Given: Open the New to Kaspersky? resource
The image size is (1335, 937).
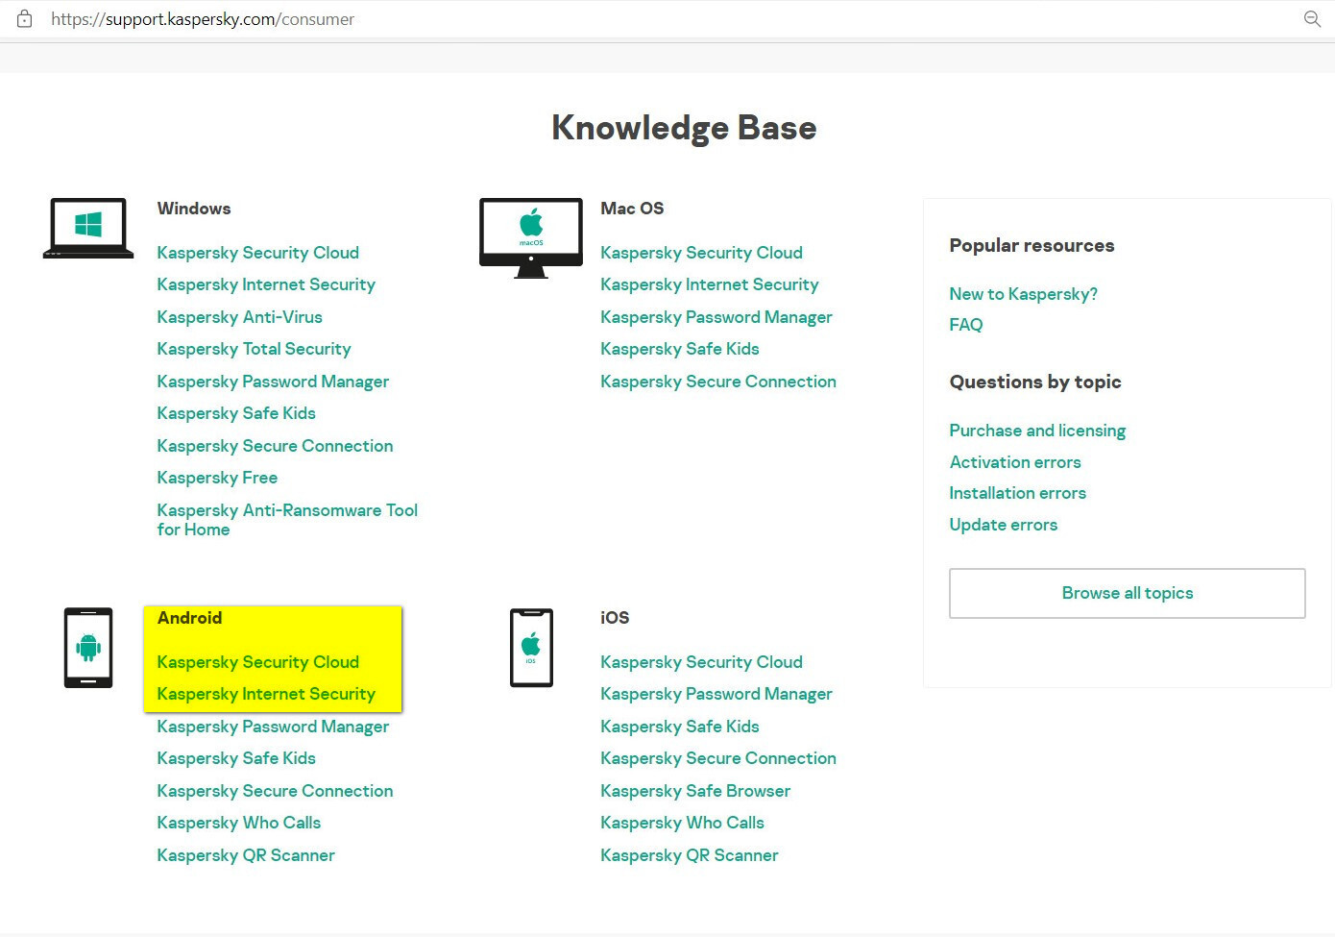Looking at the screenshot, I should pyautogui.click(x=1024, y=294).
